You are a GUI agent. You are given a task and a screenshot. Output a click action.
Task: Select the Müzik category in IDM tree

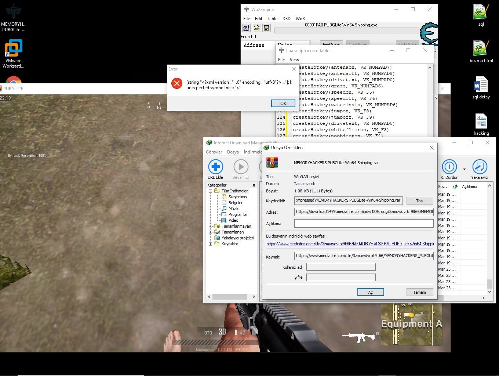coord(233,209)
